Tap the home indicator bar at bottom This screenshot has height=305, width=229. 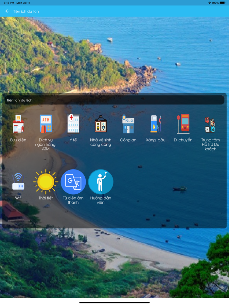(x=114, y=302)
